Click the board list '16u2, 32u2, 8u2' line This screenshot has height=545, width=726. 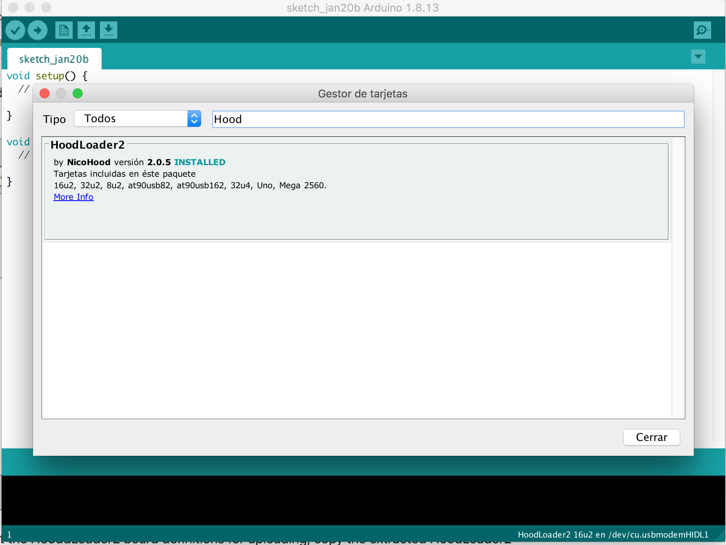190,185
